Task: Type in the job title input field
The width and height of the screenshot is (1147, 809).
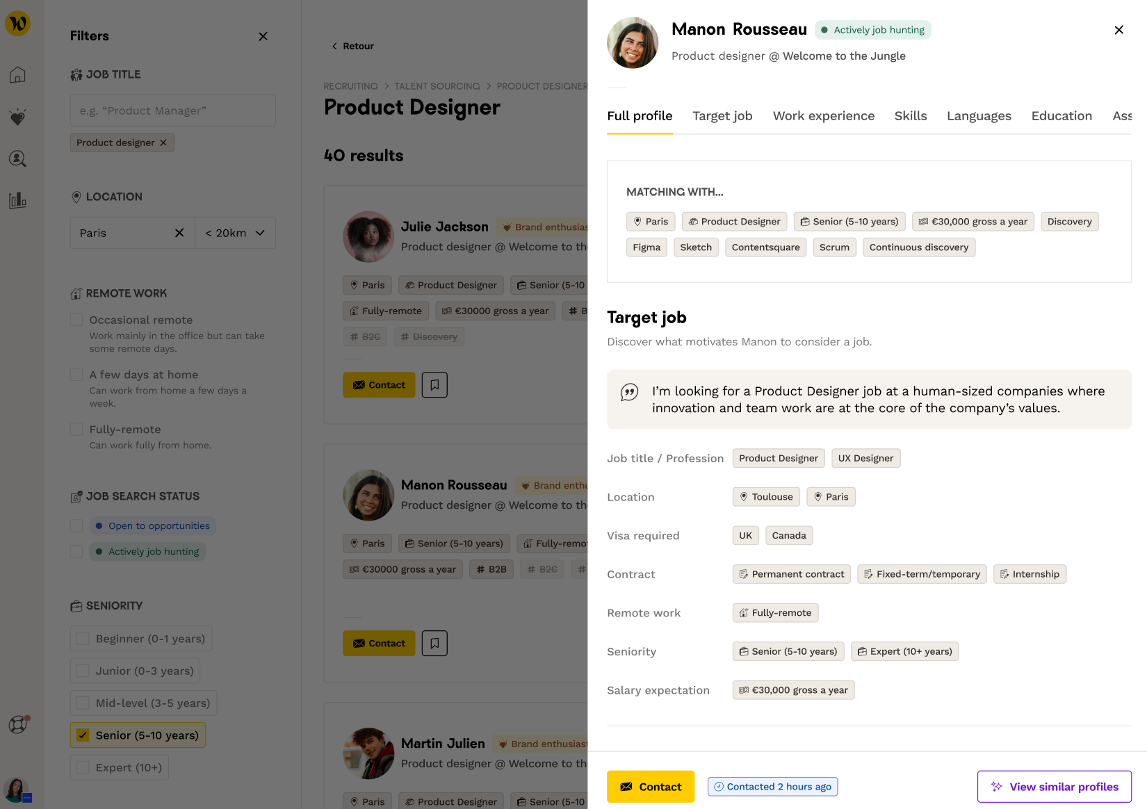Action: (172, 111)
